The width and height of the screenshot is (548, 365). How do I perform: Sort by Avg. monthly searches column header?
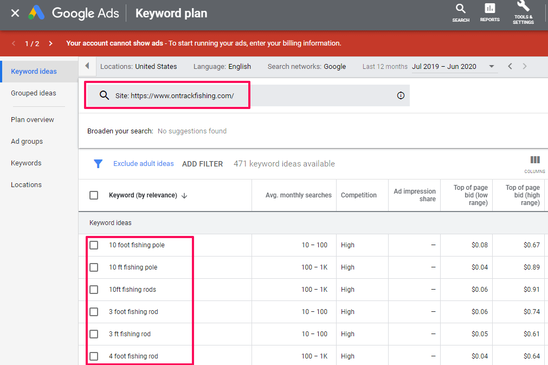299,195
